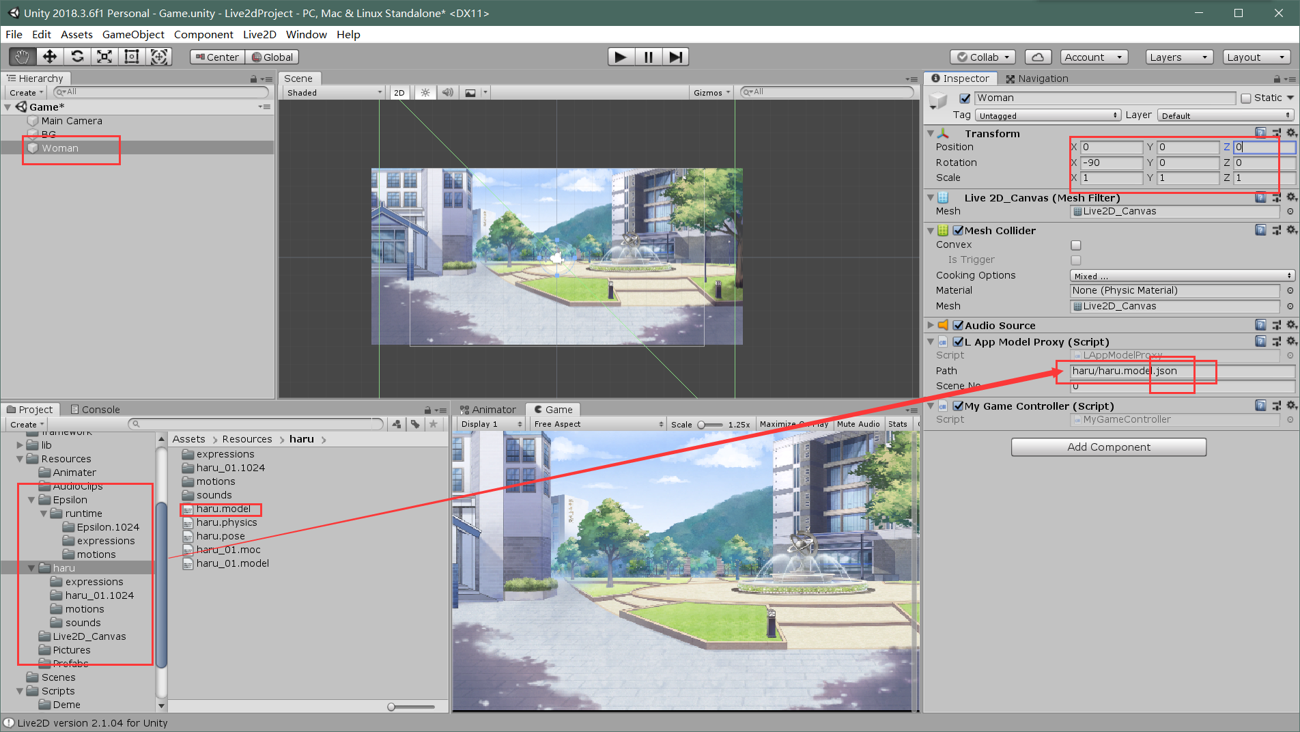Toggle scene audio speaker icon

click(448, 92)
